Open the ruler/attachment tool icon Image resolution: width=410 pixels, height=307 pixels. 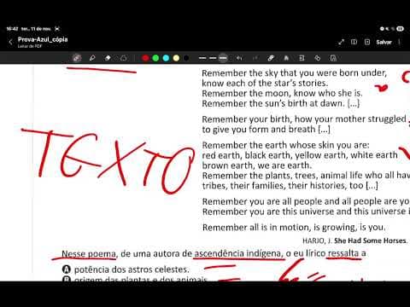271,58
